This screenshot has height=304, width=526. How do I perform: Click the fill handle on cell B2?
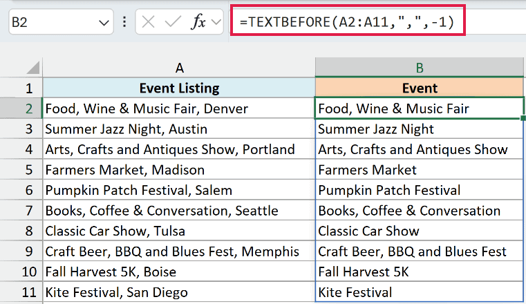tap(523, 118)
